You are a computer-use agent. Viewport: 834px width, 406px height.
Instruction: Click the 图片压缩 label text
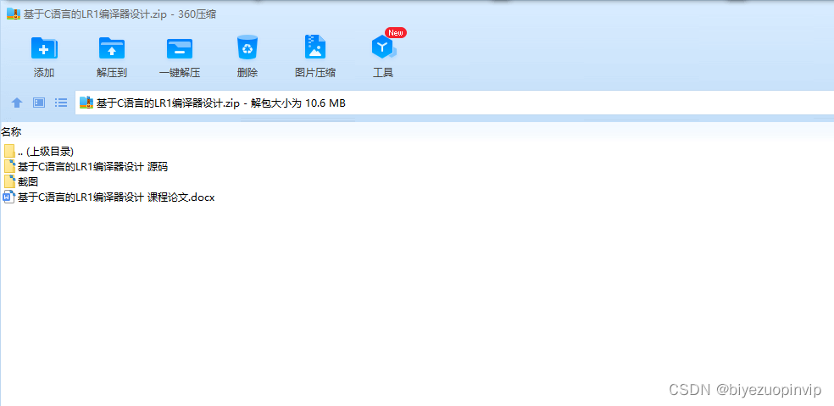pyautogui.click(x=315, y=73)
